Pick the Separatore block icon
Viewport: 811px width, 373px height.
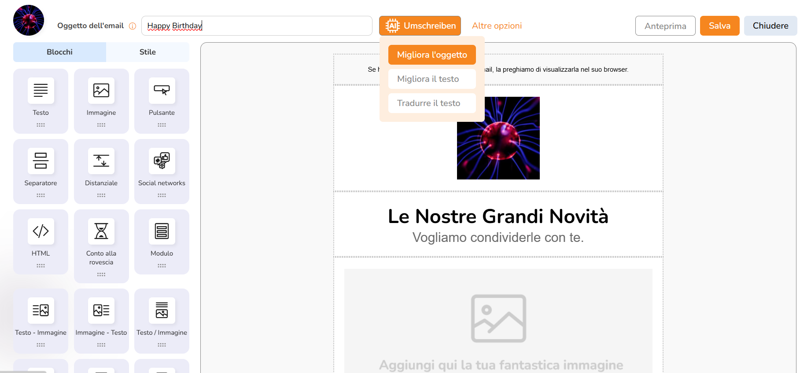[x=41, y=161]
